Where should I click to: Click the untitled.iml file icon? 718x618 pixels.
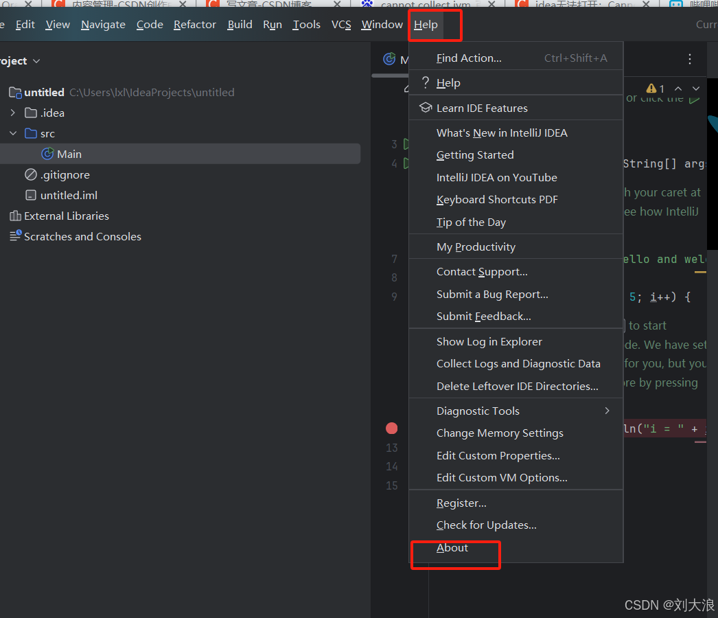pos(31,195)
